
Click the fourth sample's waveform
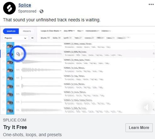42,70
